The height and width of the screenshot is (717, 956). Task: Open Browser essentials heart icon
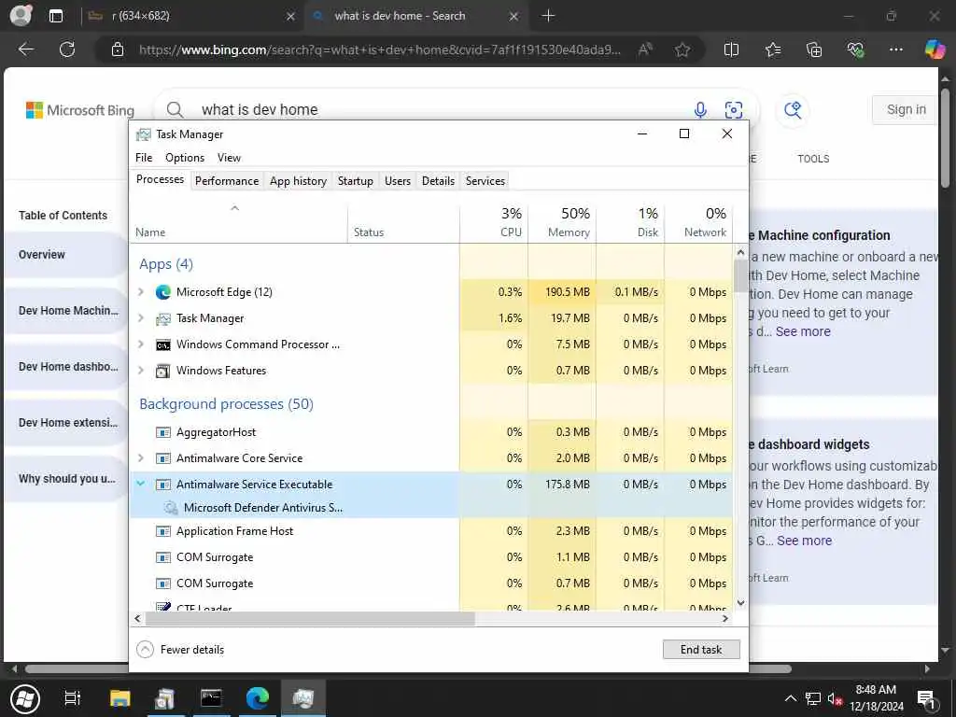(855, 49)
